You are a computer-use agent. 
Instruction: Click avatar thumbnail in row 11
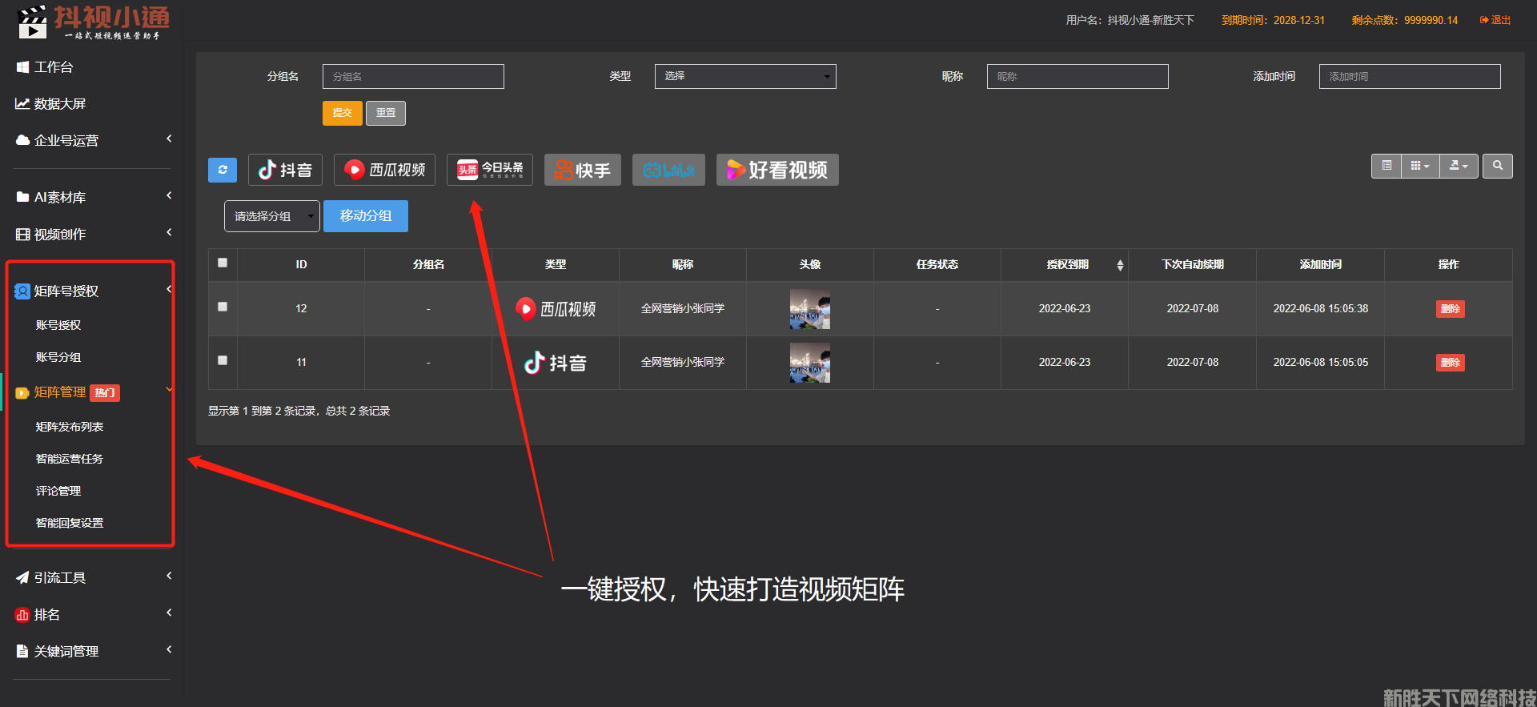810,363
